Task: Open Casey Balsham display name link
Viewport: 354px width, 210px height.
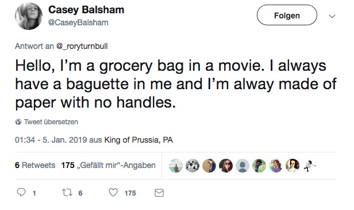Action: [x=86, y=10]
